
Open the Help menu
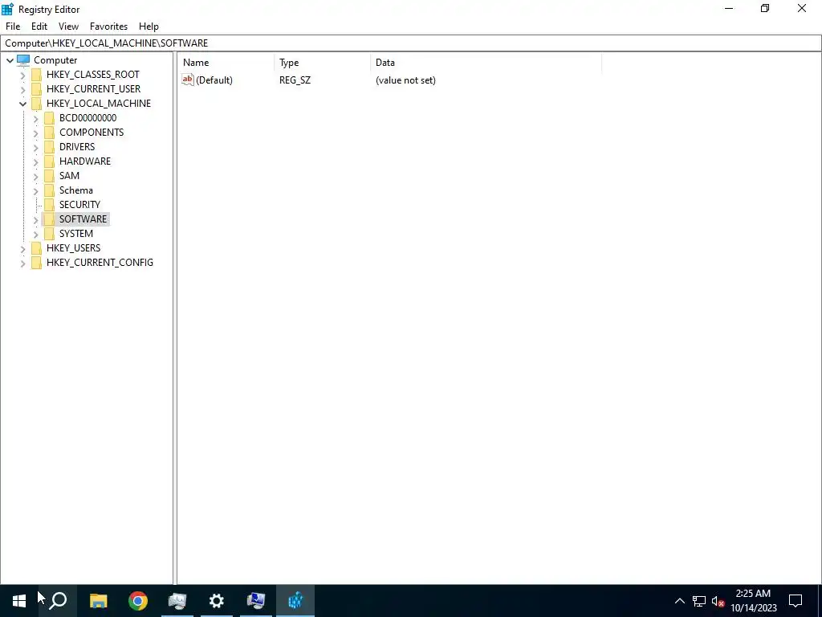pyautogui.click(x=149, y=27)
